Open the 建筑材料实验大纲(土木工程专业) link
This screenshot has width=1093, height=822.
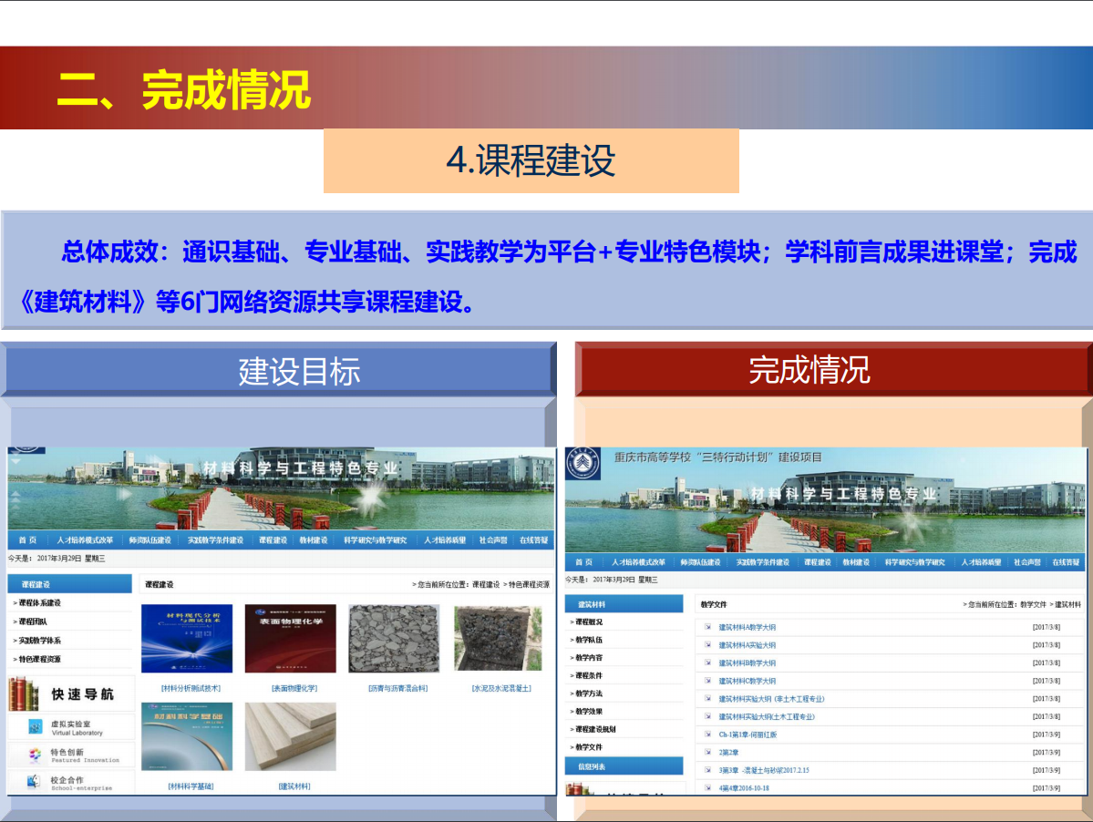(766, 716)
